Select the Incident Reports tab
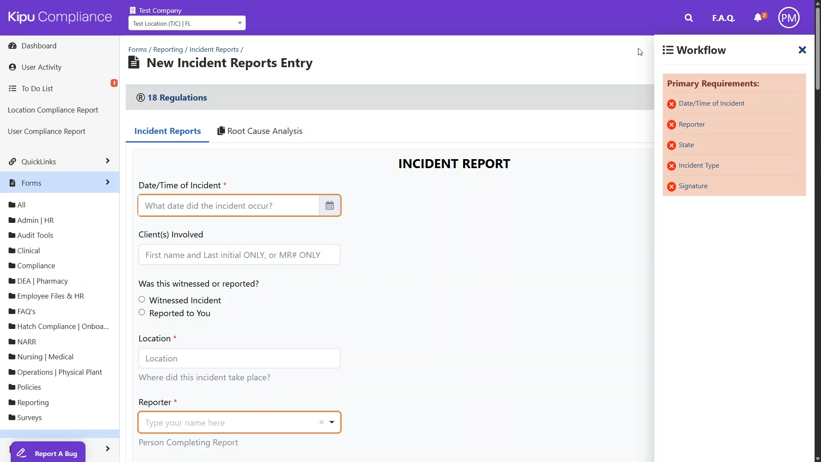Viewport: 821px width, 462px height. point(167,131)
